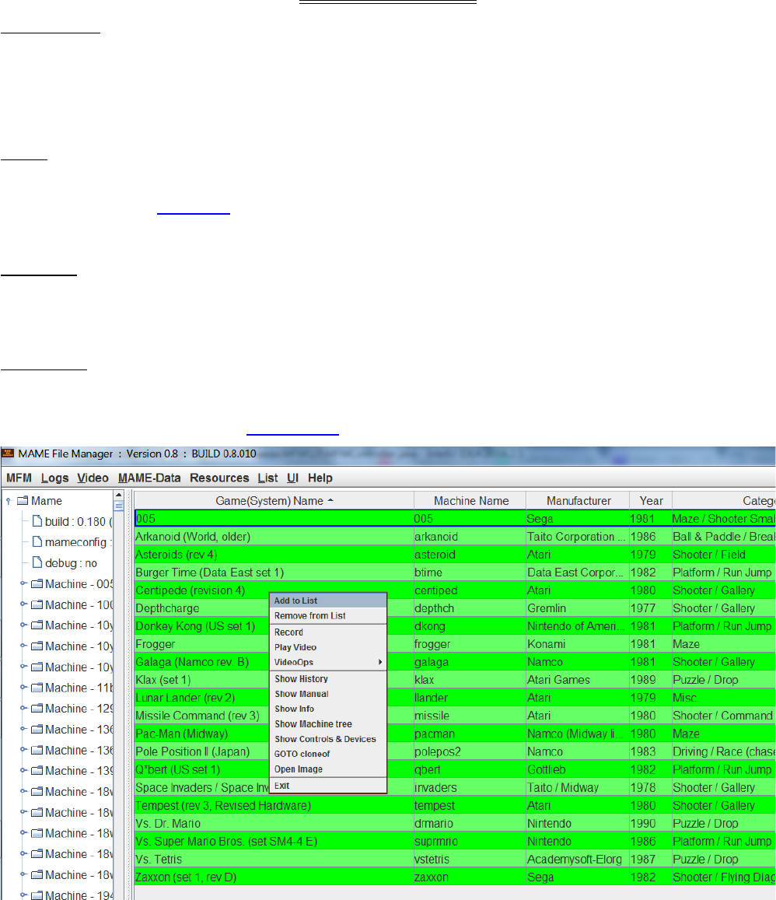
Task: Choose Remove from List in context menu
Action: point(328,615)
